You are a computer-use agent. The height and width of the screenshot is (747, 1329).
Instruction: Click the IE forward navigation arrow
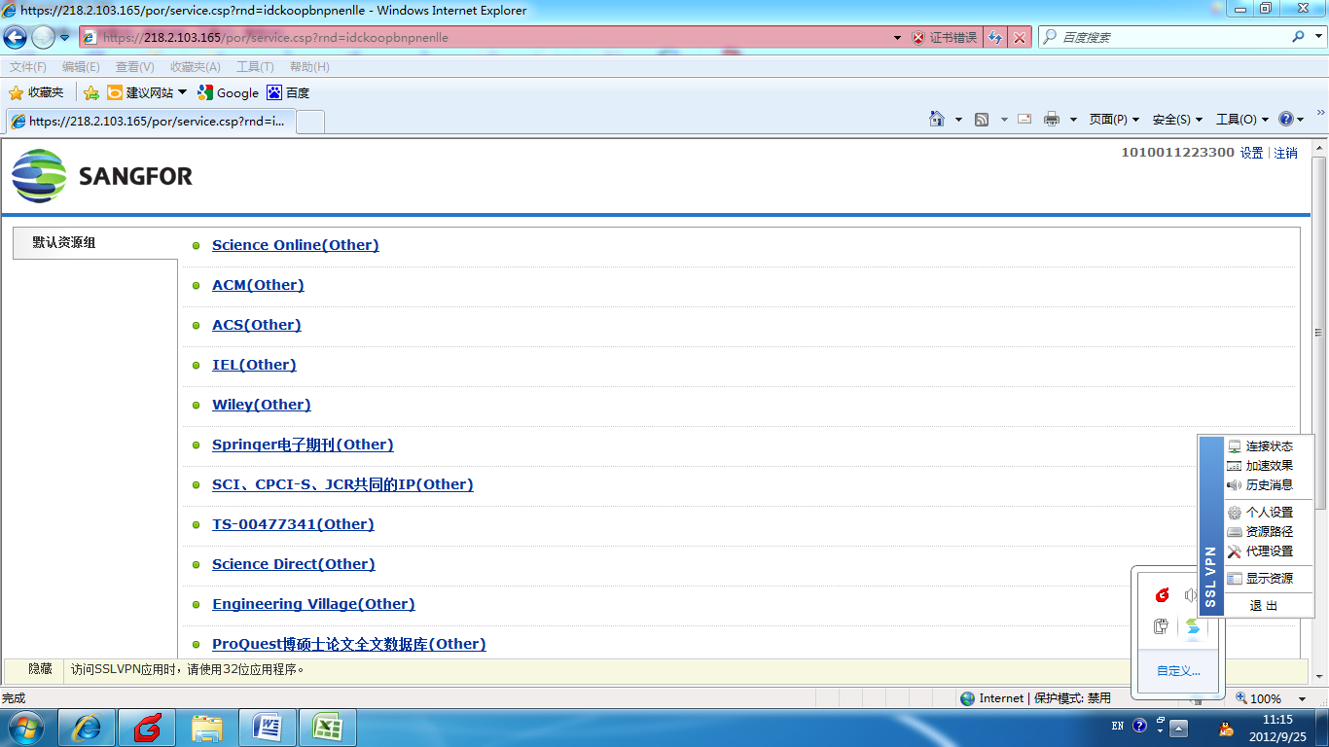coord(44,38)
